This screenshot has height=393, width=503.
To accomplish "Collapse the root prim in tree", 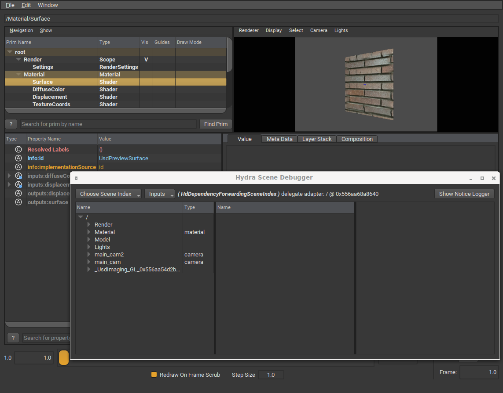I will pyautogui.click(x=10, y=52).
